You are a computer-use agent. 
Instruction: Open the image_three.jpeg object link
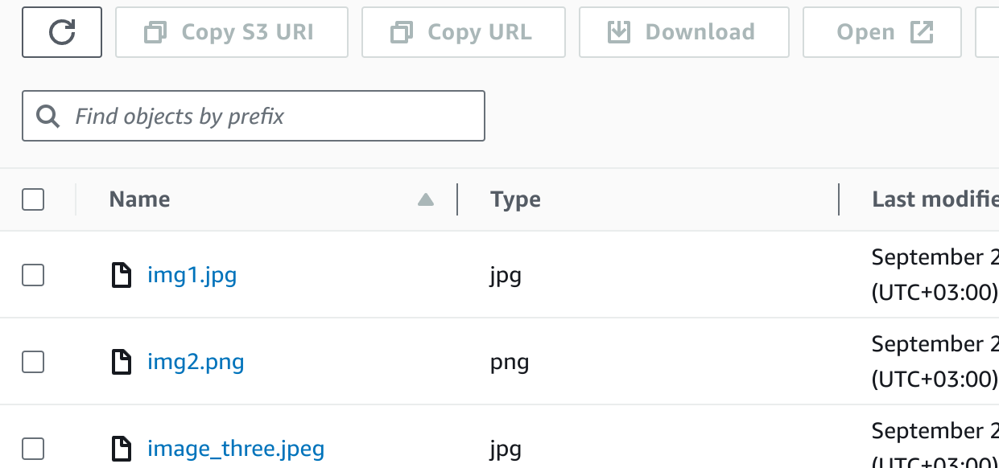[236, 448]
